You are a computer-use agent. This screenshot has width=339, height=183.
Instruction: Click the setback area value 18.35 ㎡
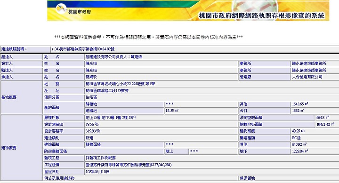(172, 111)
